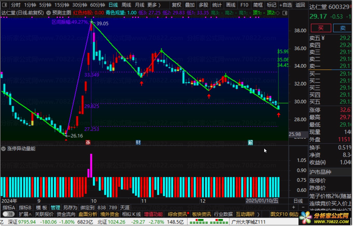Click the 涨 event marker under chart
Viewport: 353px width, 226px height.
(x=88, y=142)
